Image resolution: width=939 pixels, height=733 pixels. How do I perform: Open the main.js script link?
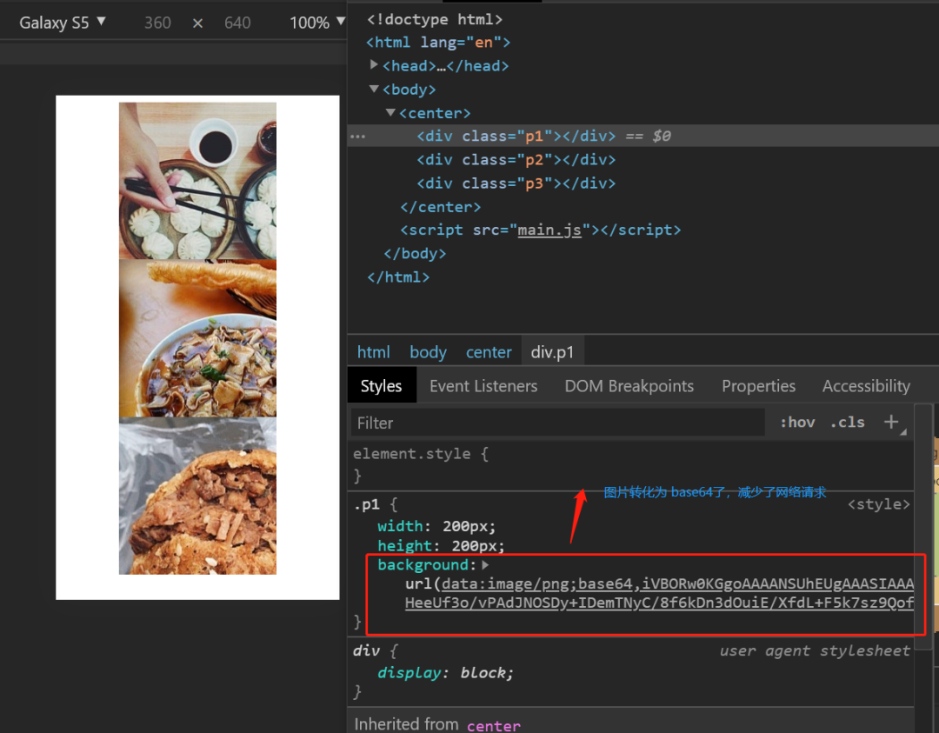pos(549,230)
